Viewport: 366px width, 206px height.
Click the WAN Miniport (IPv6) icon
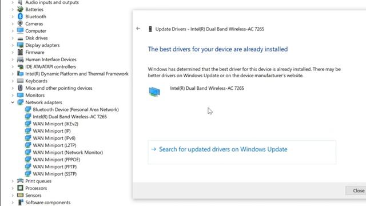[x=28, y=138]
